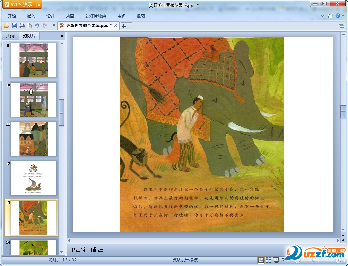
Task: Click main editor vertical scroll down arrow
Action: [343, 229]
